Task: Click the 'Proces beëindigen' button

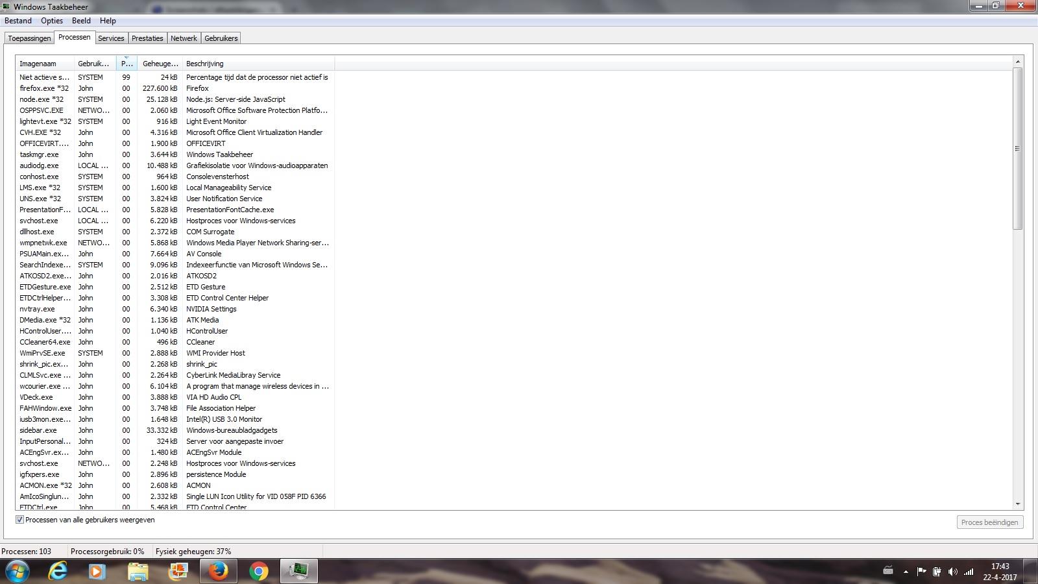Action: (989, 522)
